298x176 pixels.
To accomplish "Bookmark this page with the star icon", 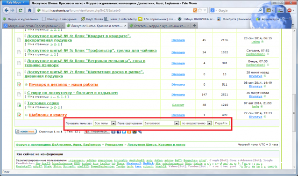I will click(200, 10).
